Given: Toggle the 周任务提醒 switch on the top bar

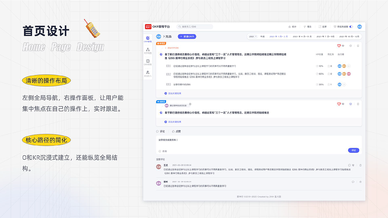Looking at the screenshot, I should click(351, 27).
